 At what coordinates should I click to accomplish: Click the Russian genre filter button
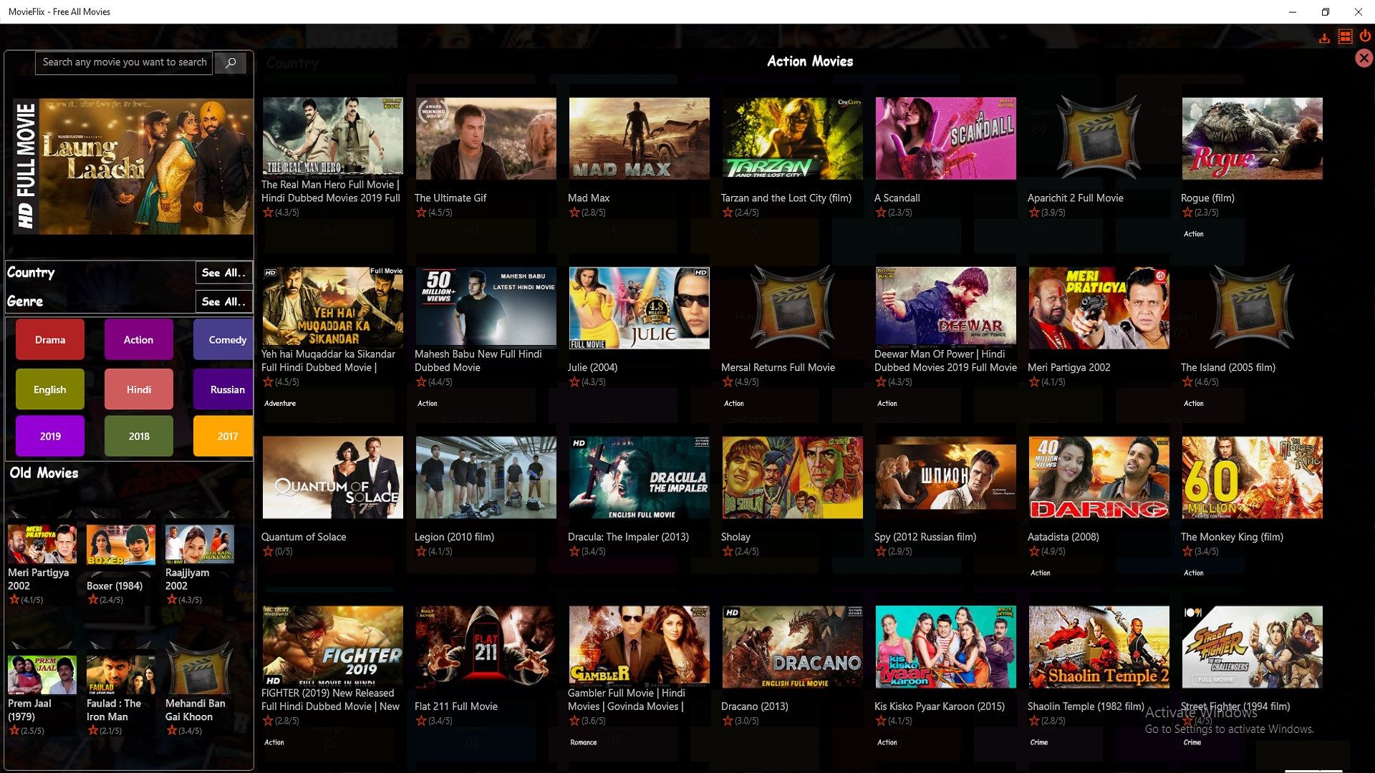point(226,388)
